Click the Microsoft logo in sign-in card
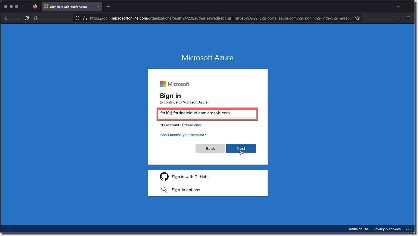The height and width of the screenshot is (236, 418). coord(175,84)
